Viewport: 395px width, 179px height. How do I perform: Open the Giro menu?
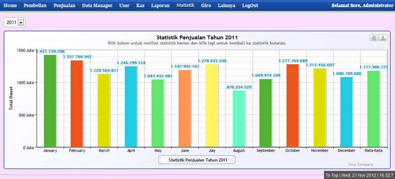point(206,5)
